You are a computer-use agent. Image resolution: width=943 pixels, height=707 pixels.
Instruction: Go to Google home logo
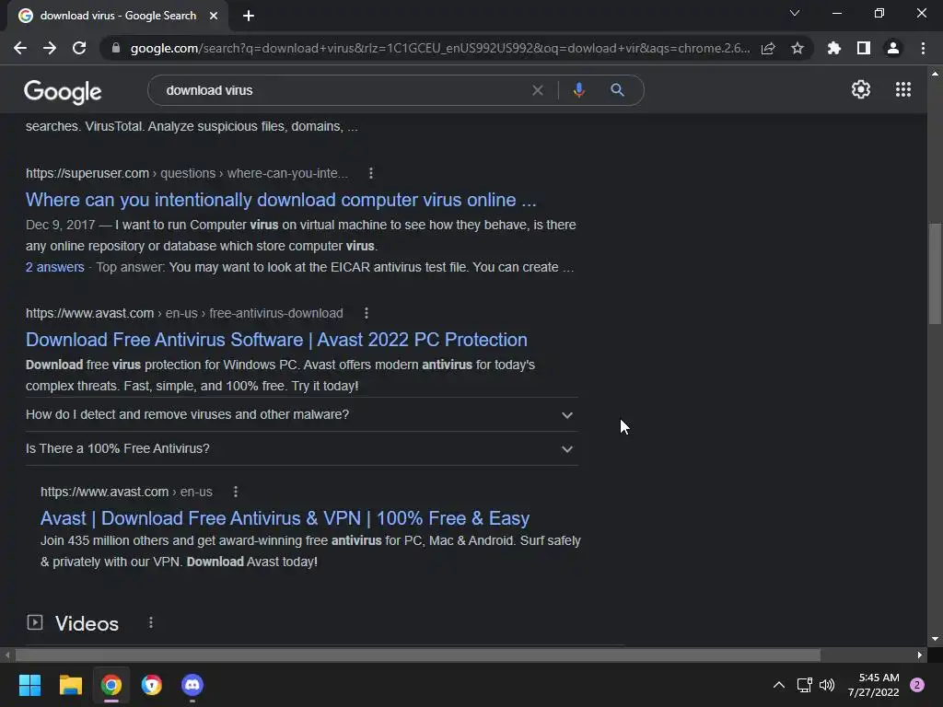click(63, 91)
